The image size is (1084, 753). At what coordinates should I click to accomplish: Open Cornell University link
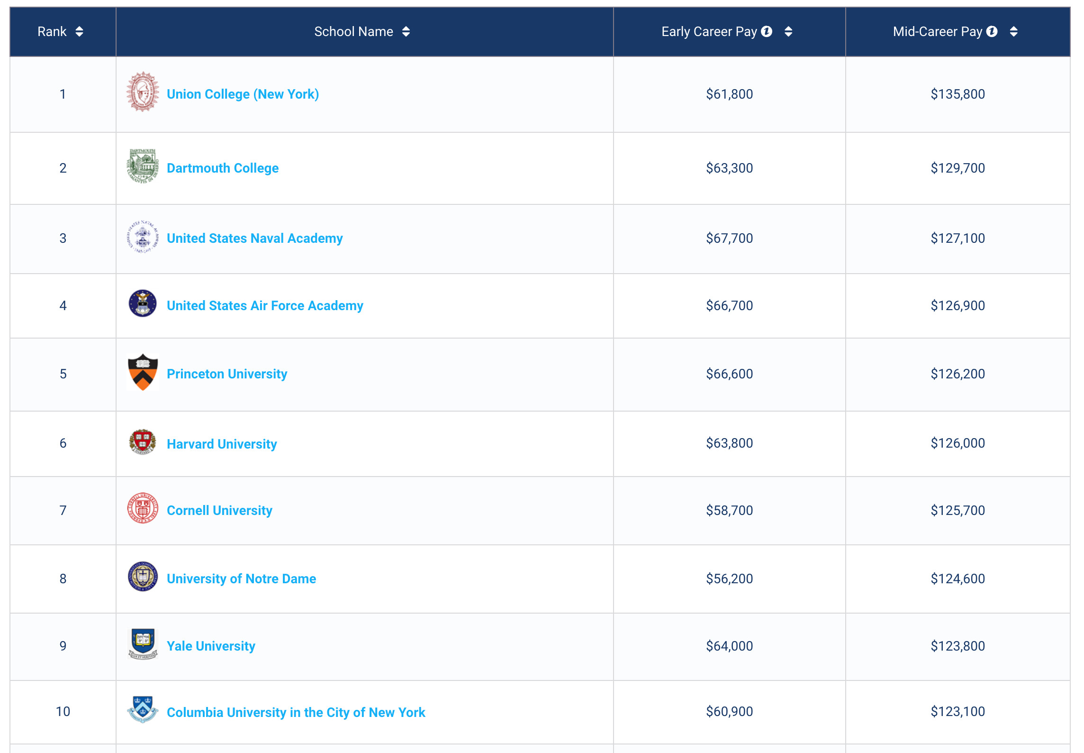(x=219, y=511)
